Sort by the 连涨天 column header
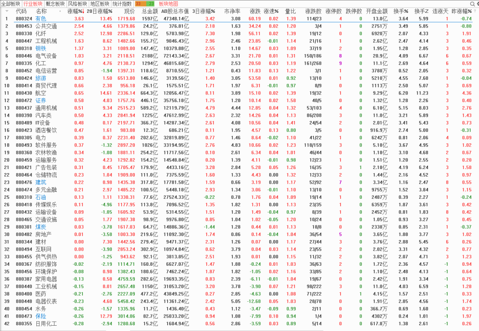479x331 pixels. coord(440,11)
